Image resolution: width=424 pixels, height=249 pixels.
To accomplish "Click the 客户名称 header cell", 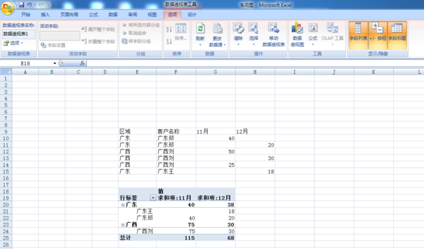I will click(x=176, y=131).
